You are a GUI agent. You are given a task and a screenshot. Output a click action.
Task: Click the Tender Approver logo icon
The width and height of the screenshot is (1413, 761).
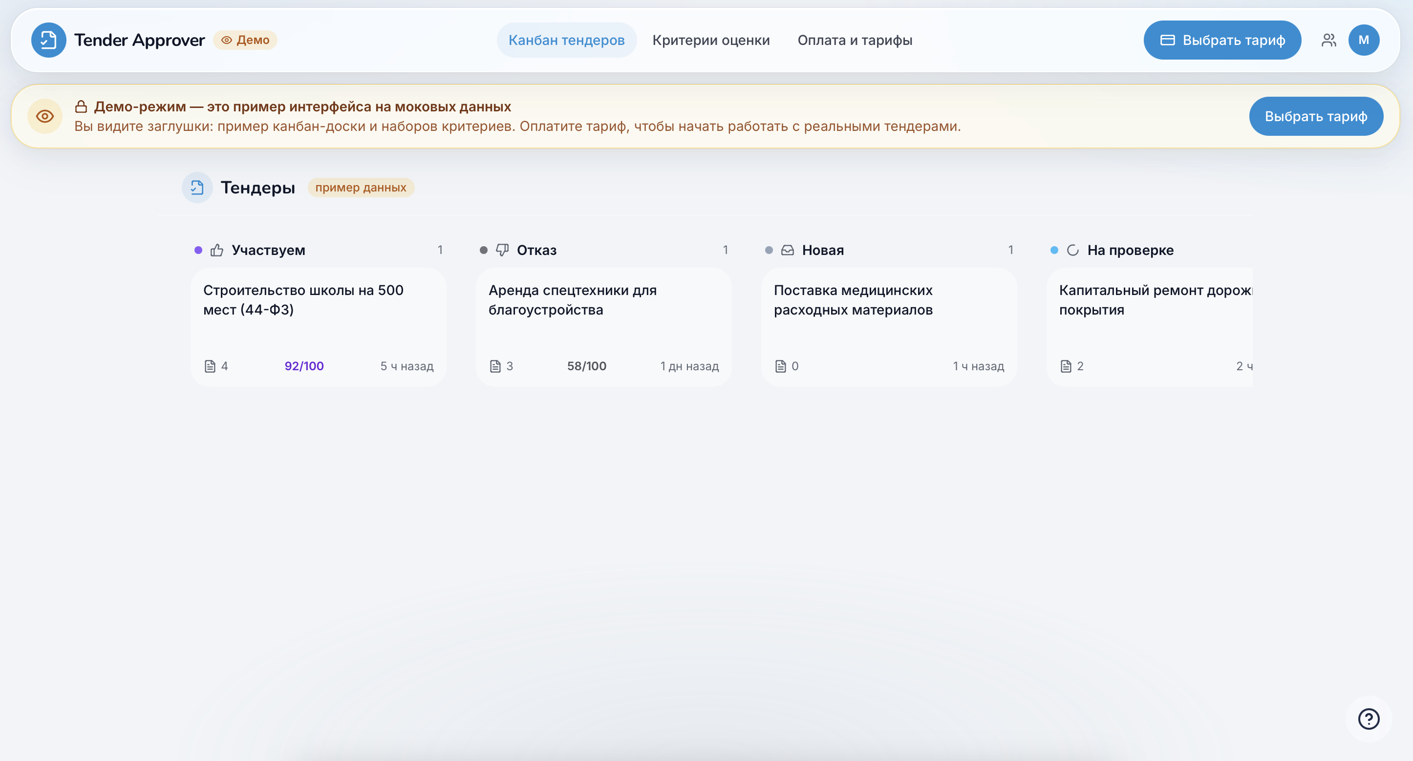click(x=48, y=40)
